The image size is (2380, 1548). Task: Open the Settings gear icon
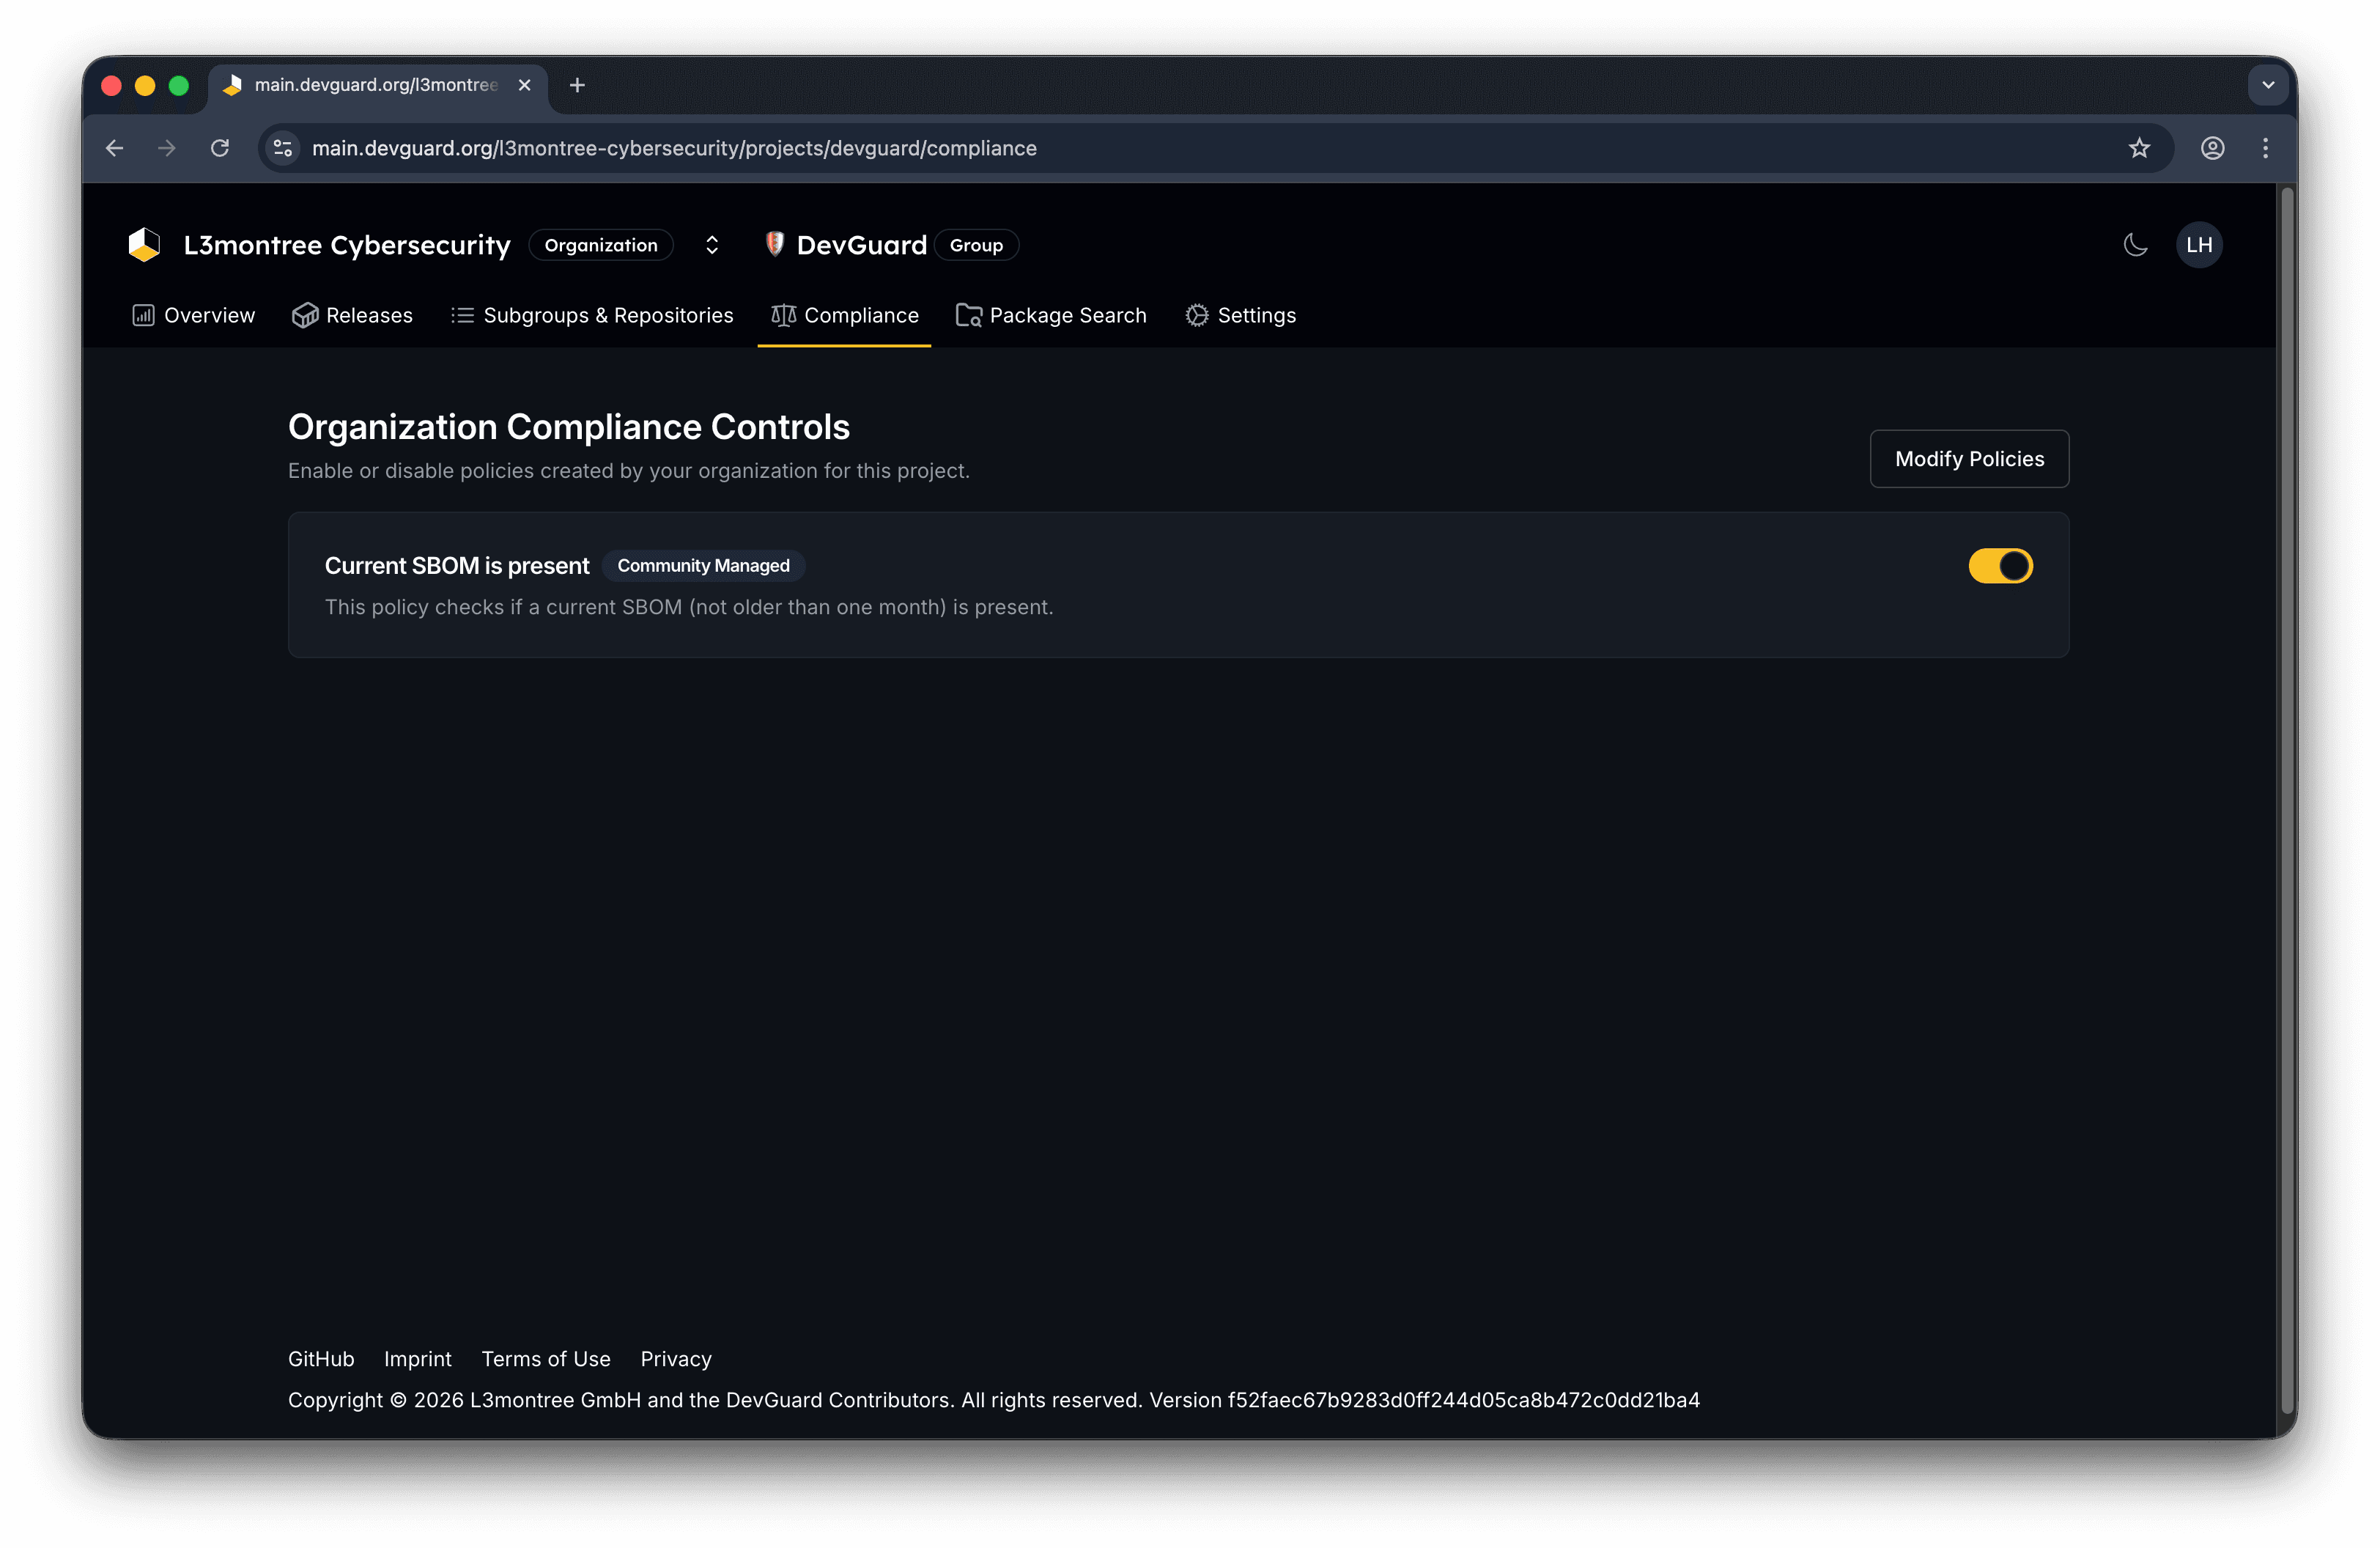click(1196, 315)
